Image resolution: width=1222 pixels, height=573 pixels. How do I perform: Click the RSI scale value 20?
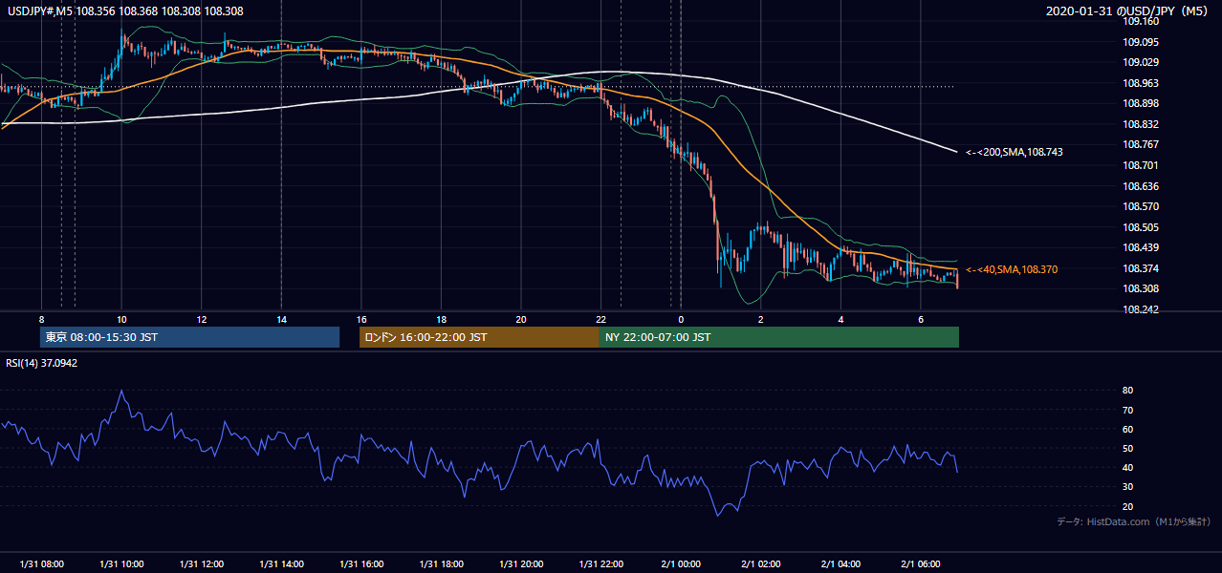tap(1127, 507)
